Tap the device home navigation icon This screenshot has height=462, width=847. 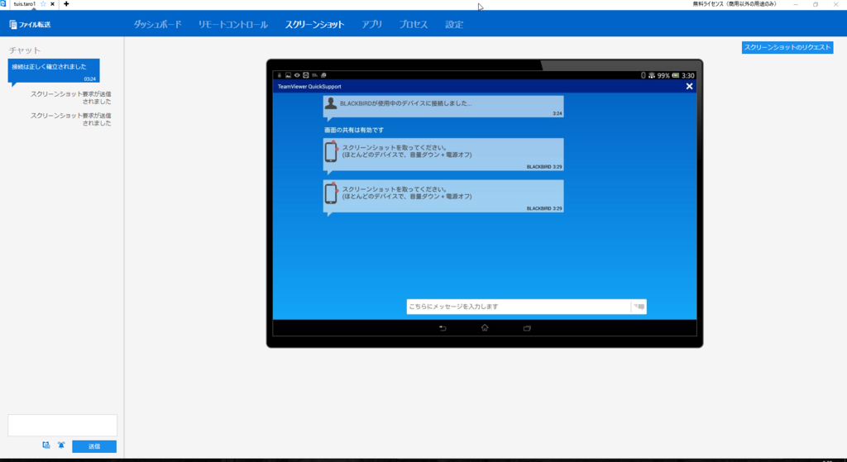click(x=485, y=327)
